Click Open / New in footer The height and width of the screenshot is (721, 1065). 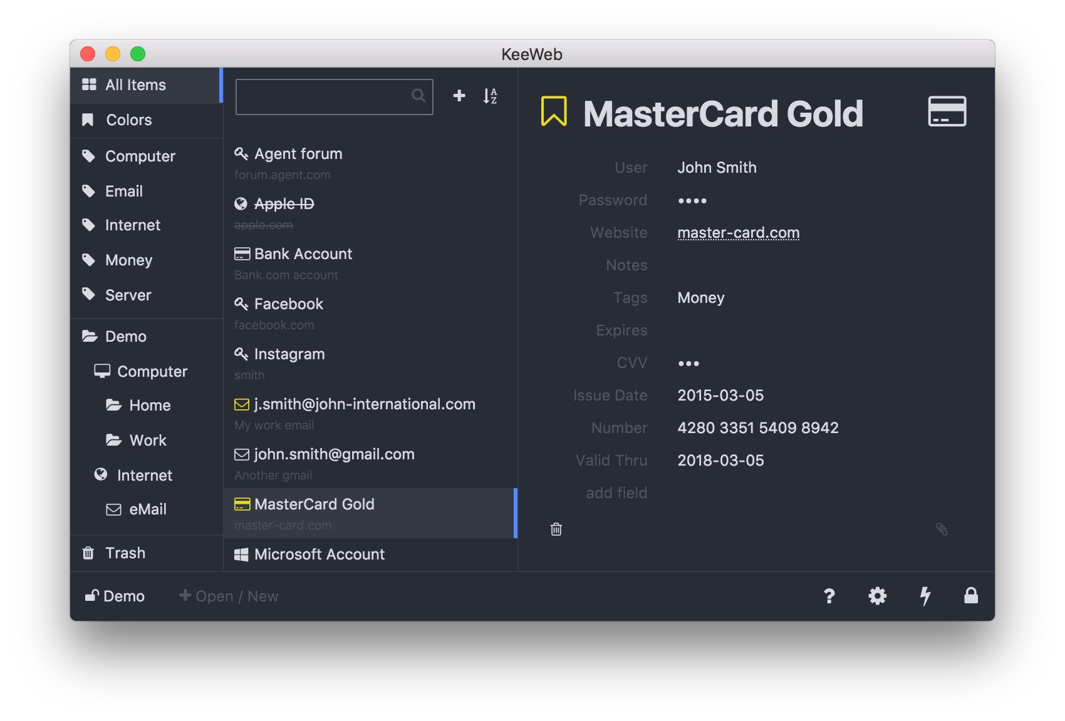coord(229,596)
